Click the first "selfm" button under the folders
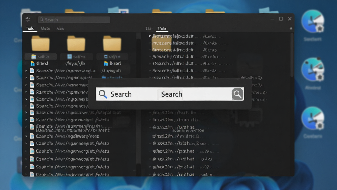The image size is (337, 190). [x=40, y=57]
